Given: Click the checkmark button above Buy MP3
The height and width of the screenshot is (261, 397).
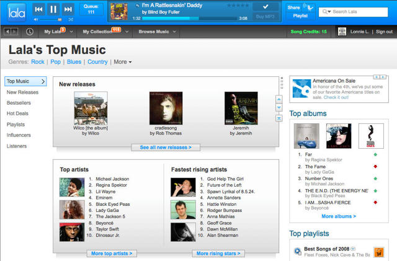Looking at the screenshot, I should tap(265, 7).
